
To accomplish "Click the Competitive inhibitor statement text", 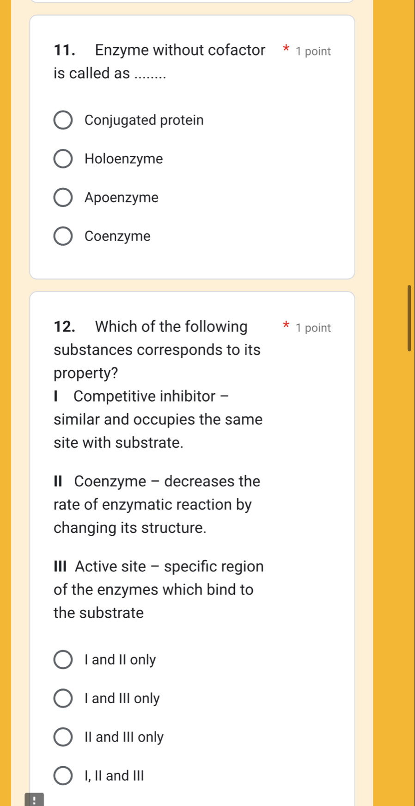I will (157, 419).
